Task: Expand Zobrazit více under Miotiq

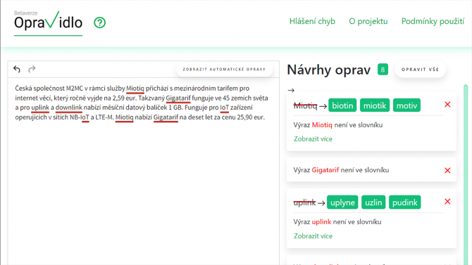Action: point(313,138)
